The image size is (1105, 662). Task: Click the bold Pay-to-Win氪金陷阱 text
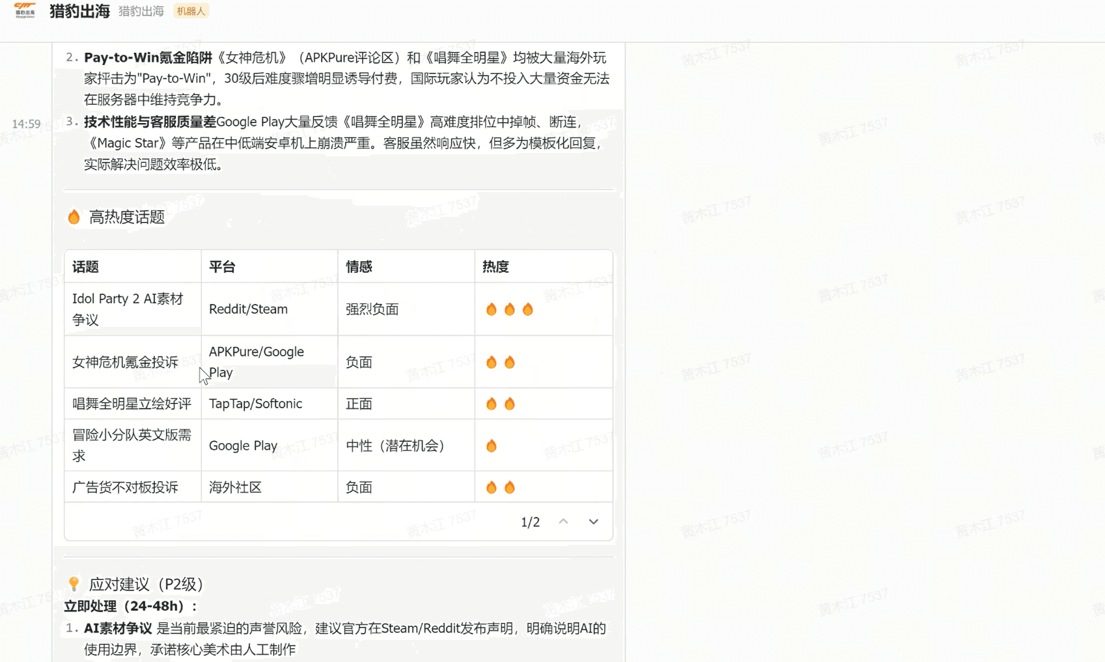[148, 57]
